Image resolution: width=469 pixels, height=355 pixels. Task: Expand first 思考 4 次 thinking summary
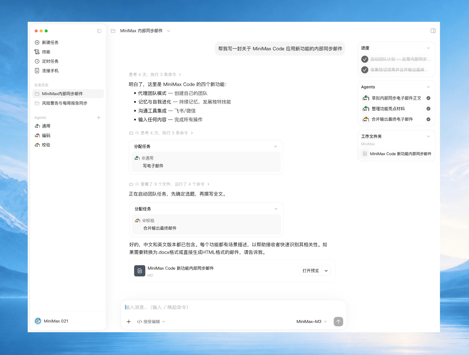point(155,75)
